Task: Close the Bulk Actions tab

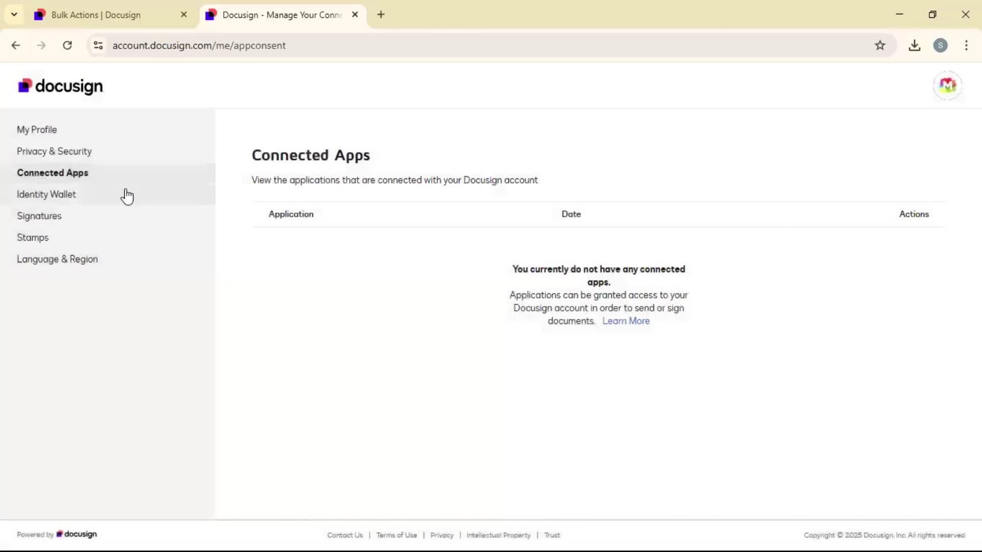Action: click(184, 15)
